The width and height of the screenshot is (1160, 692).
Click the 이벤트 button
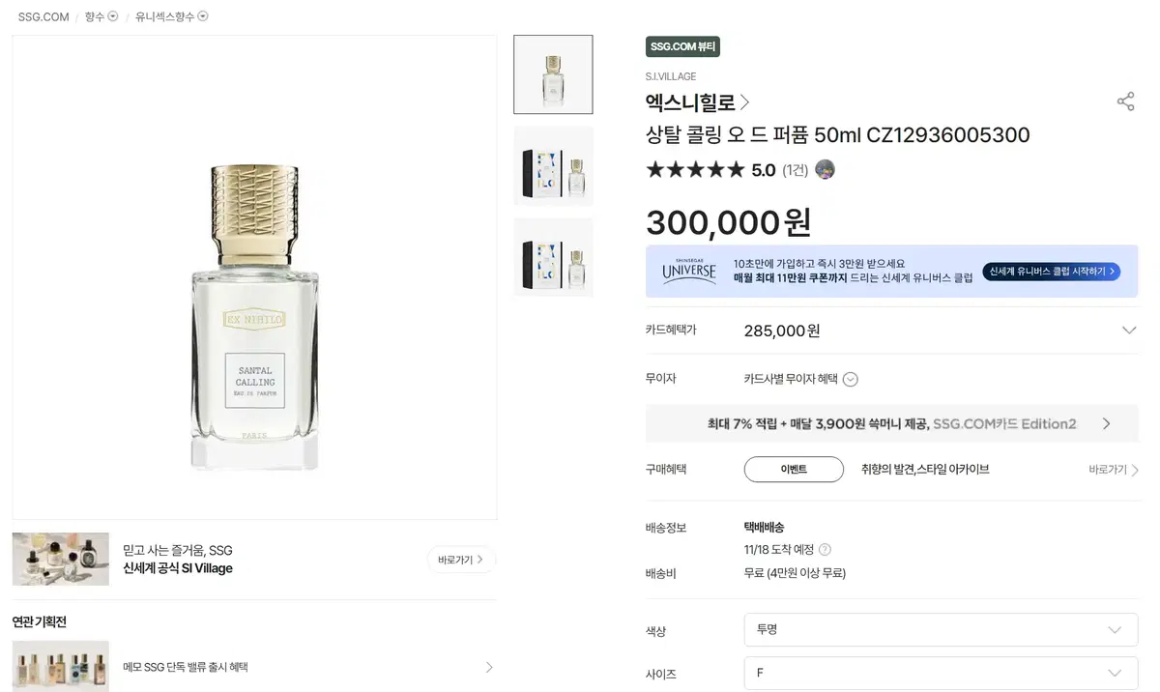pos(794,470)
